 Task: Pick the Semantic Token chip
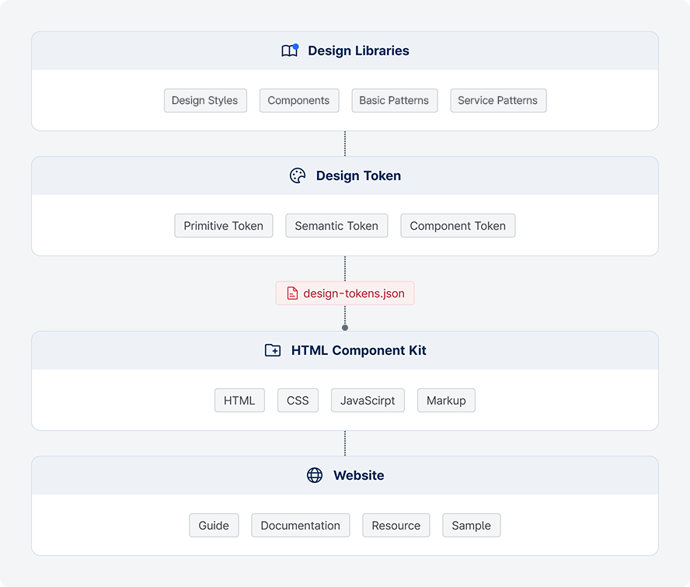336,226
